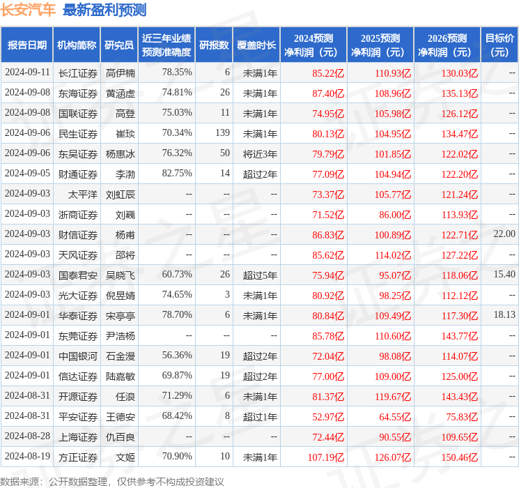Select the 国联证券 institution cell
519x488 pixels.
[78, 114]
